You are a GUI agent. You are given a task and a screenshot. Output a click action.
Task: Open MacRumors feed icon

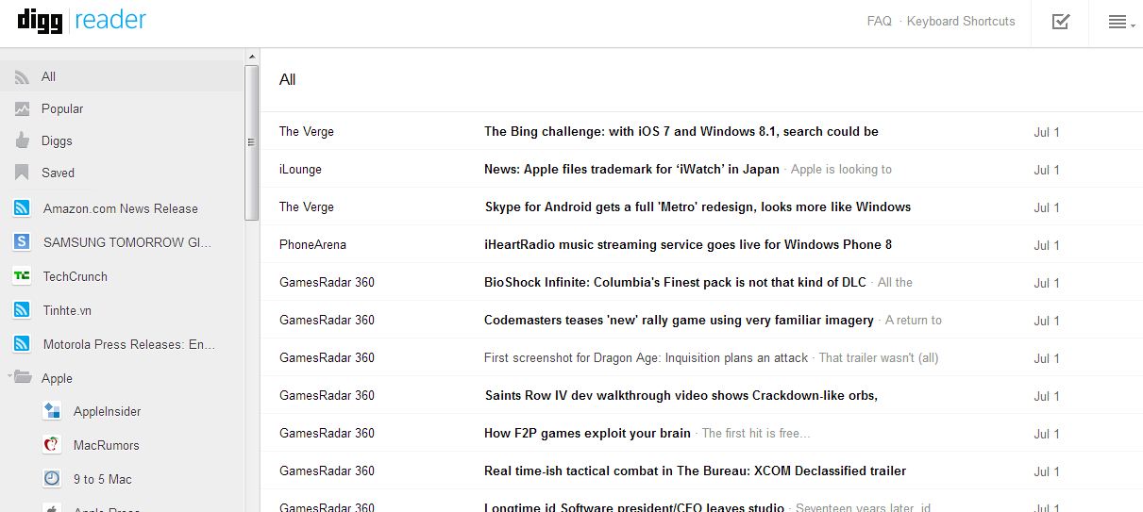53,445
